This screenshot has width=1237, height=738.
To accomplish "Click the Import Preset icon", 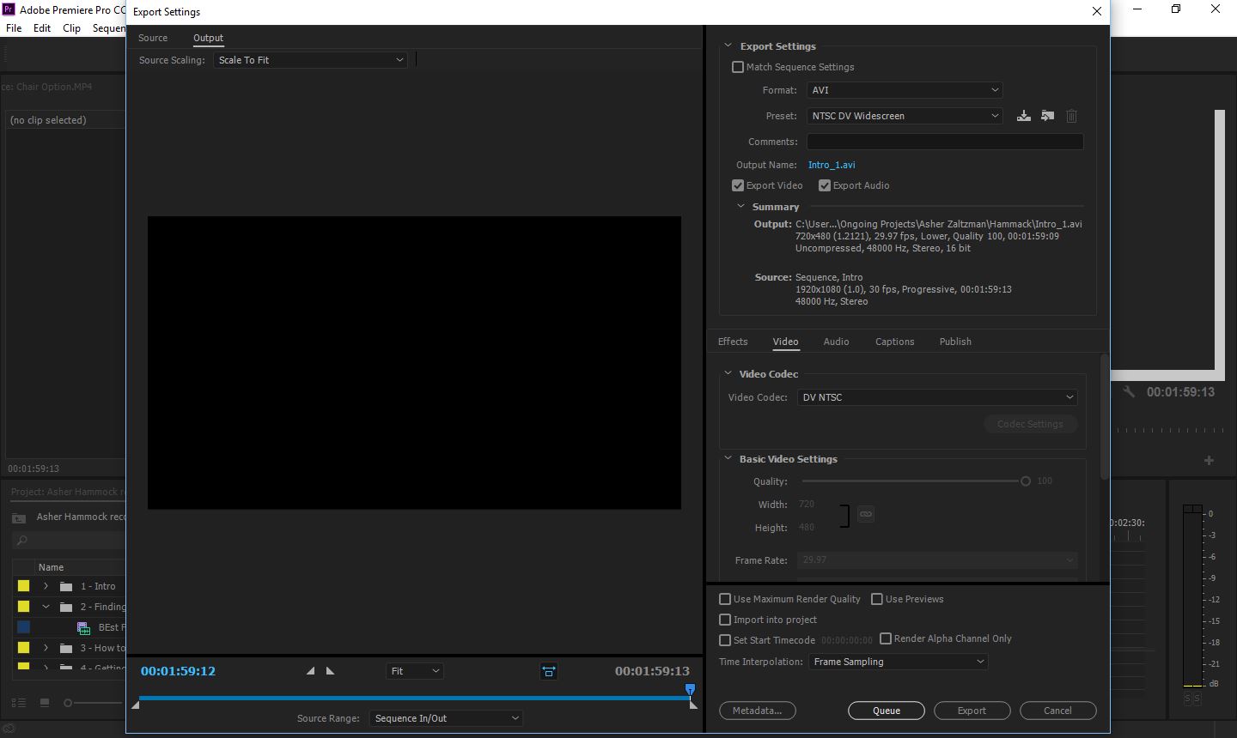I will tap(1047, 116).
